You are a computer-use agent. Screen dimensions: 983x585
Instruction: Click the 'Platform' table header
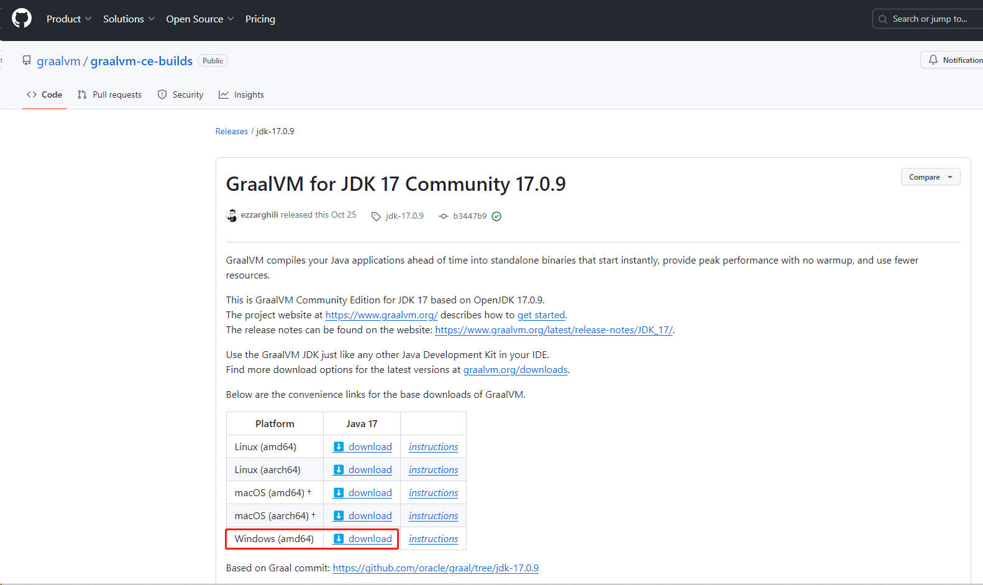275,423
